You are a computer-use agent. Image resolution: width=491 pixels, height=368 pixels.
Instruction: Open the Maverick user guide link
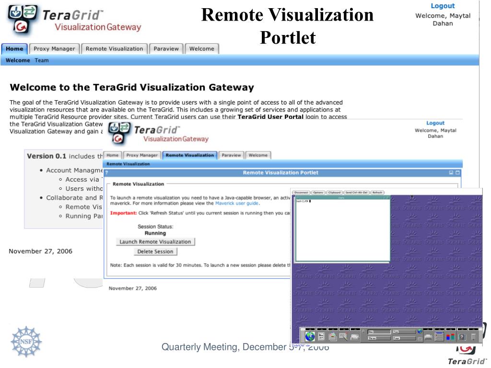[x=237, y=203]
